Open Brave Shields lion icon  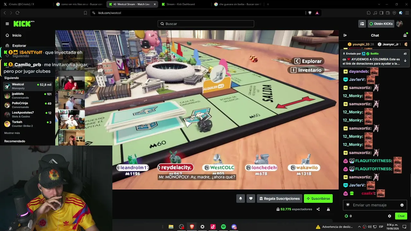click(x=310, y=13)
